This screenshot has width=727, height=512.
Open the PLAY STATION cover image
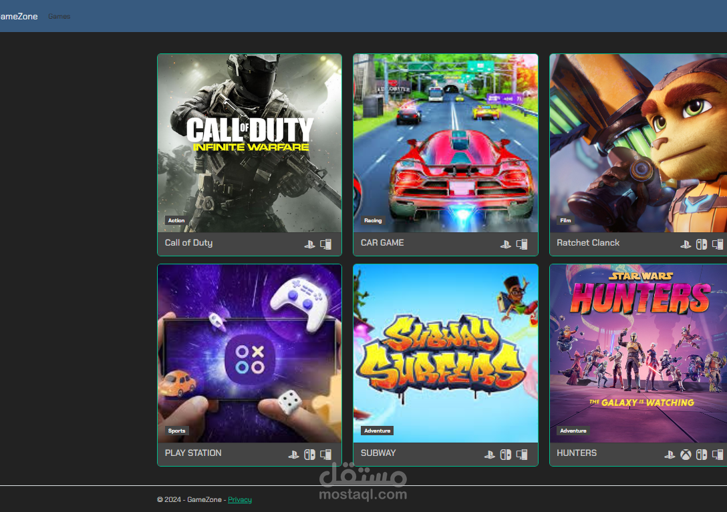point(249,354)
